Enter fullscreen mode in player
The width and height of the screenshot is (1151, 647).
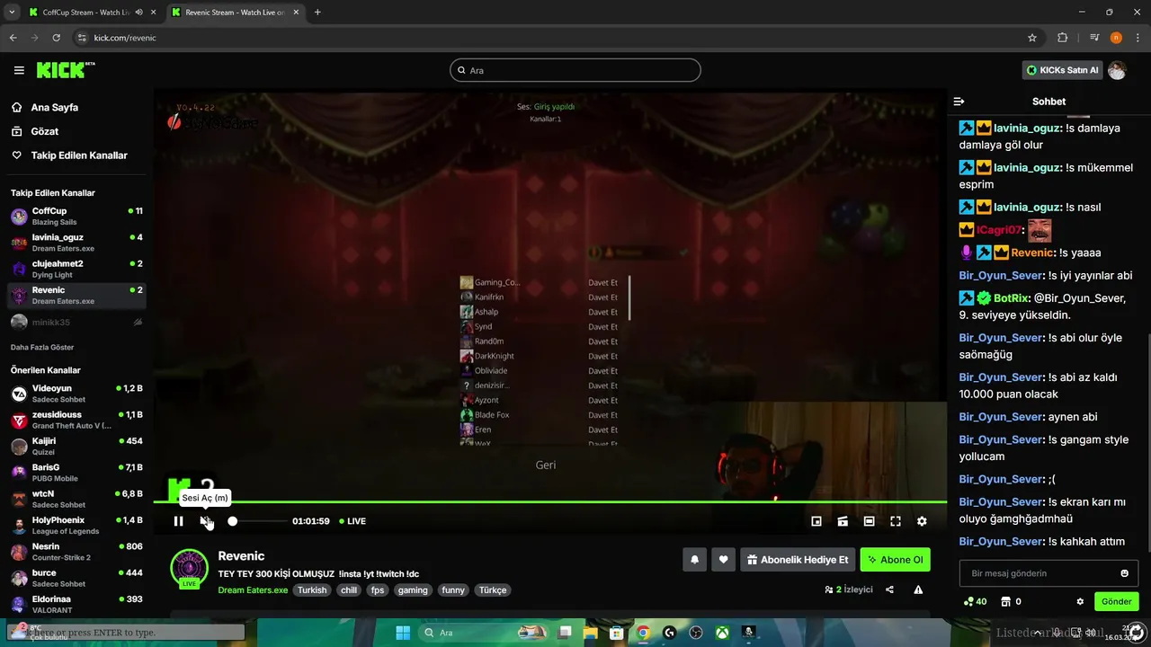click(x=896, y=521)
